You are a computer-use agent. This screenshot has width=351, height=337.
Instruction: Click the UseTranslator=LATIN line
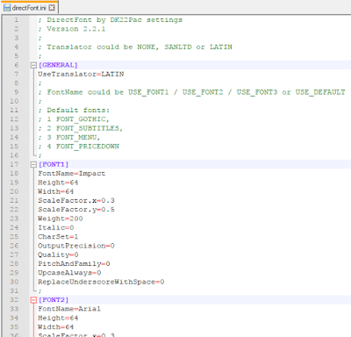tap(81, 74)
